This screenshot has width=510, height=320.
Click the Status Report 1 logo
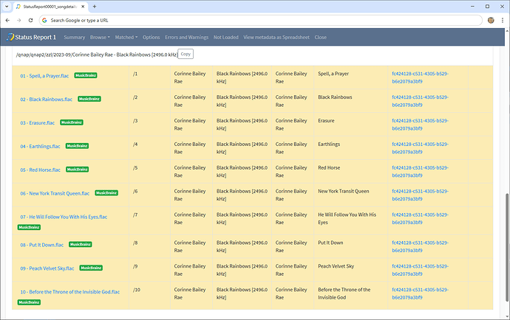[31, 37]
